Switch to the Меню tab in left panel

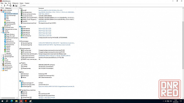[x=2, y=8]
